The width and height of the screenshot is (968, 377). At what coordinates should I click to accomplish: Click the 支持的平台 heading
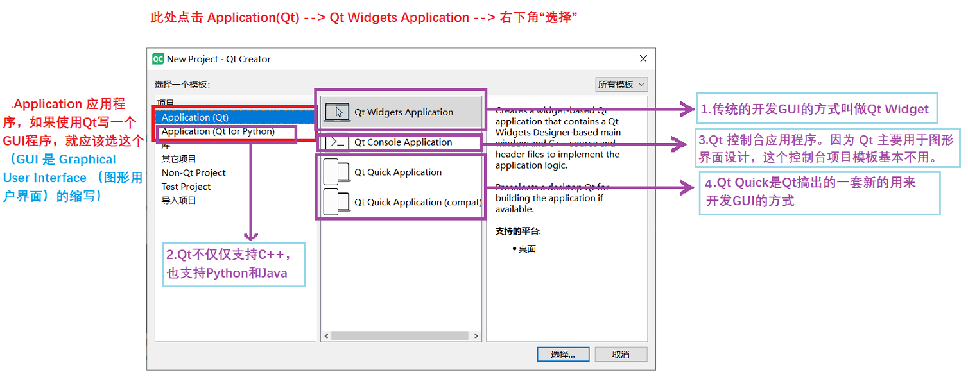coord(518,231)
